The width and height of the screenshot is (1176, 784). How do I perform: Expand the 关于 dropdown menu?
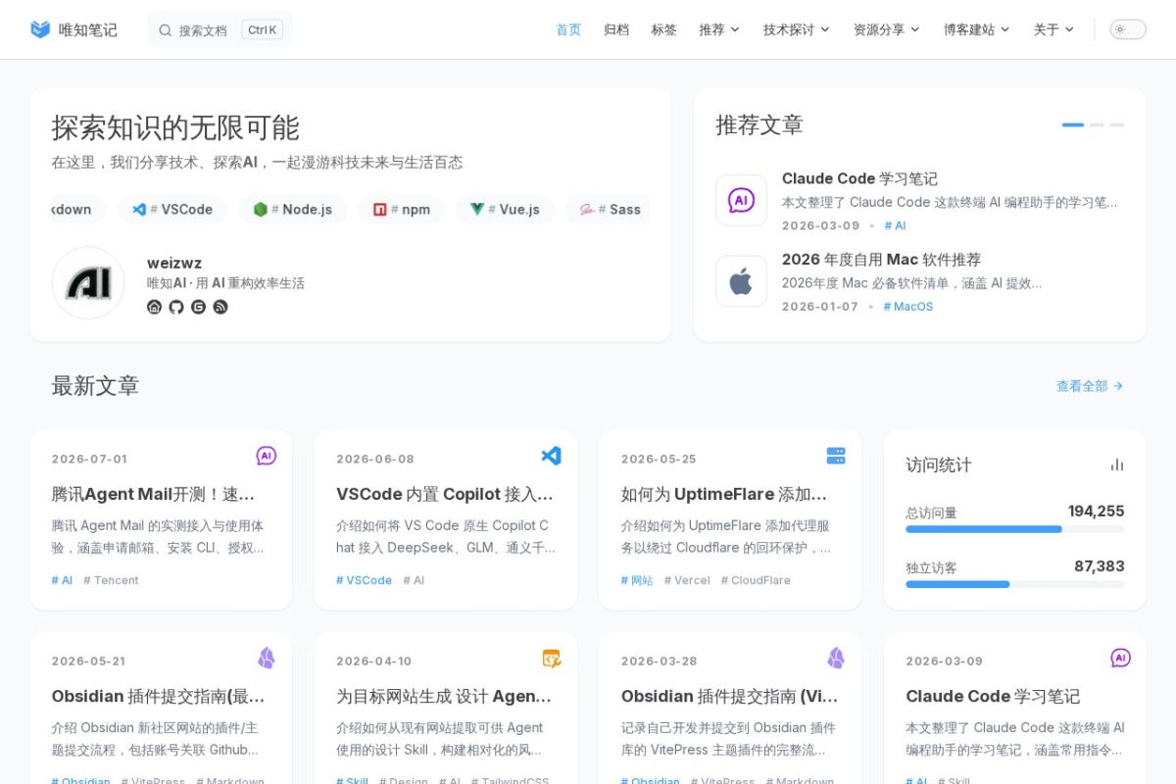1054,29
